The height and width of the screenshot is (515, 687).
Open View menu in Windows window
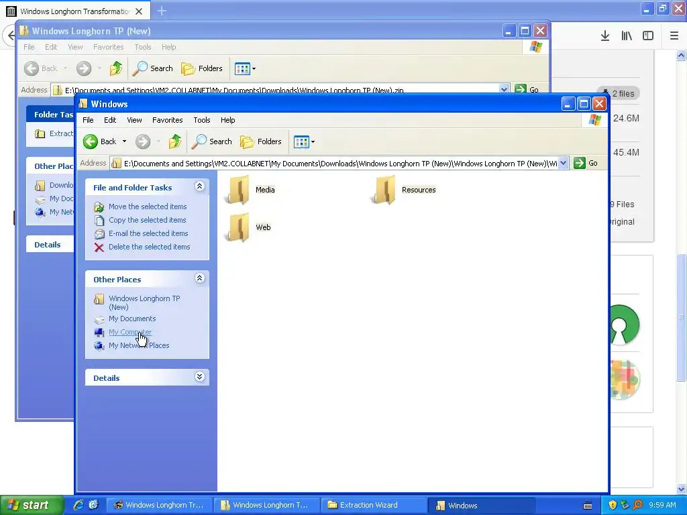tap(134, 120)
